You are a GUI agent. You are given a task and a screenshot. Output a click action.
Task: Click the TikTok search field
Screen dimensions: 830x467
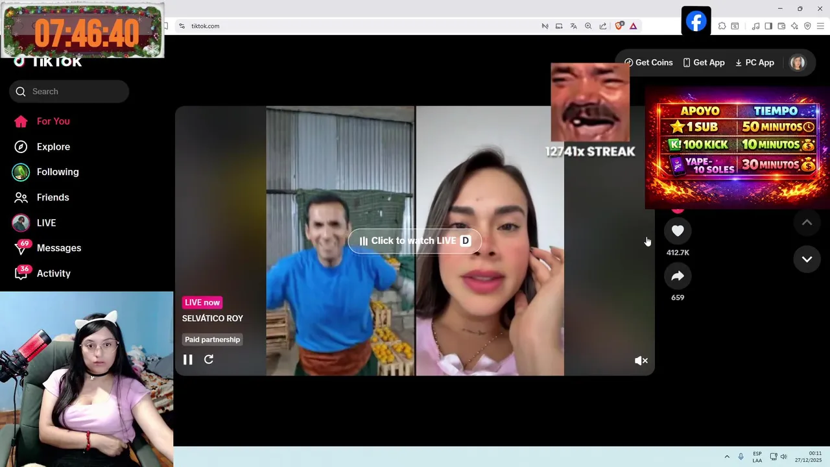69,91
